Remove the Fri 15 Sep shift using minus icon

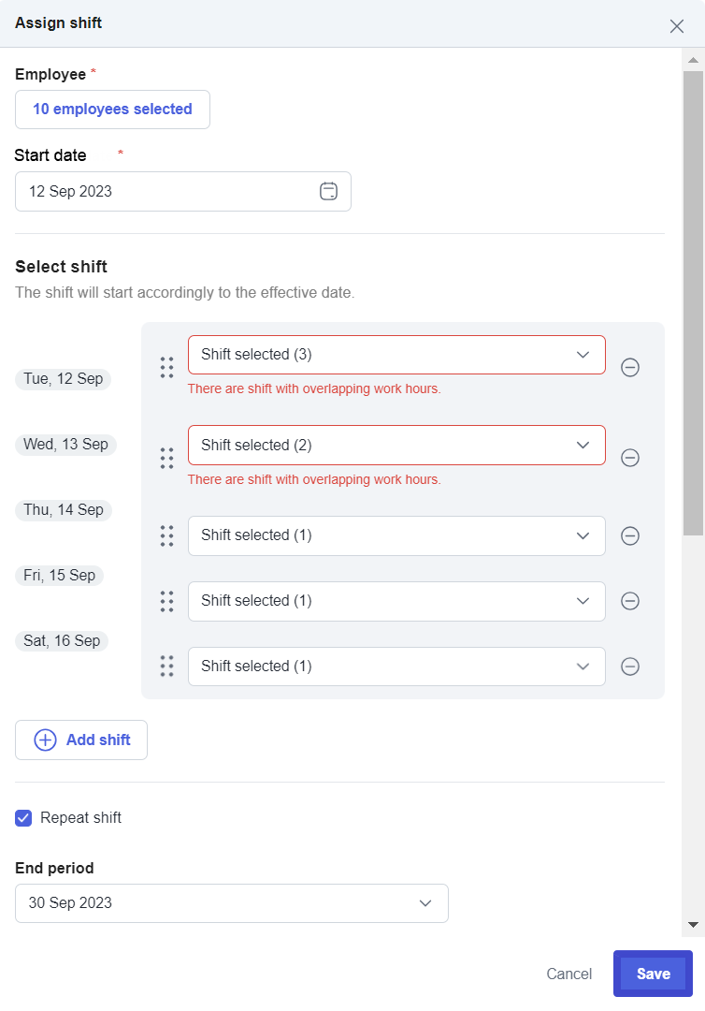click(x=629, y=601)
